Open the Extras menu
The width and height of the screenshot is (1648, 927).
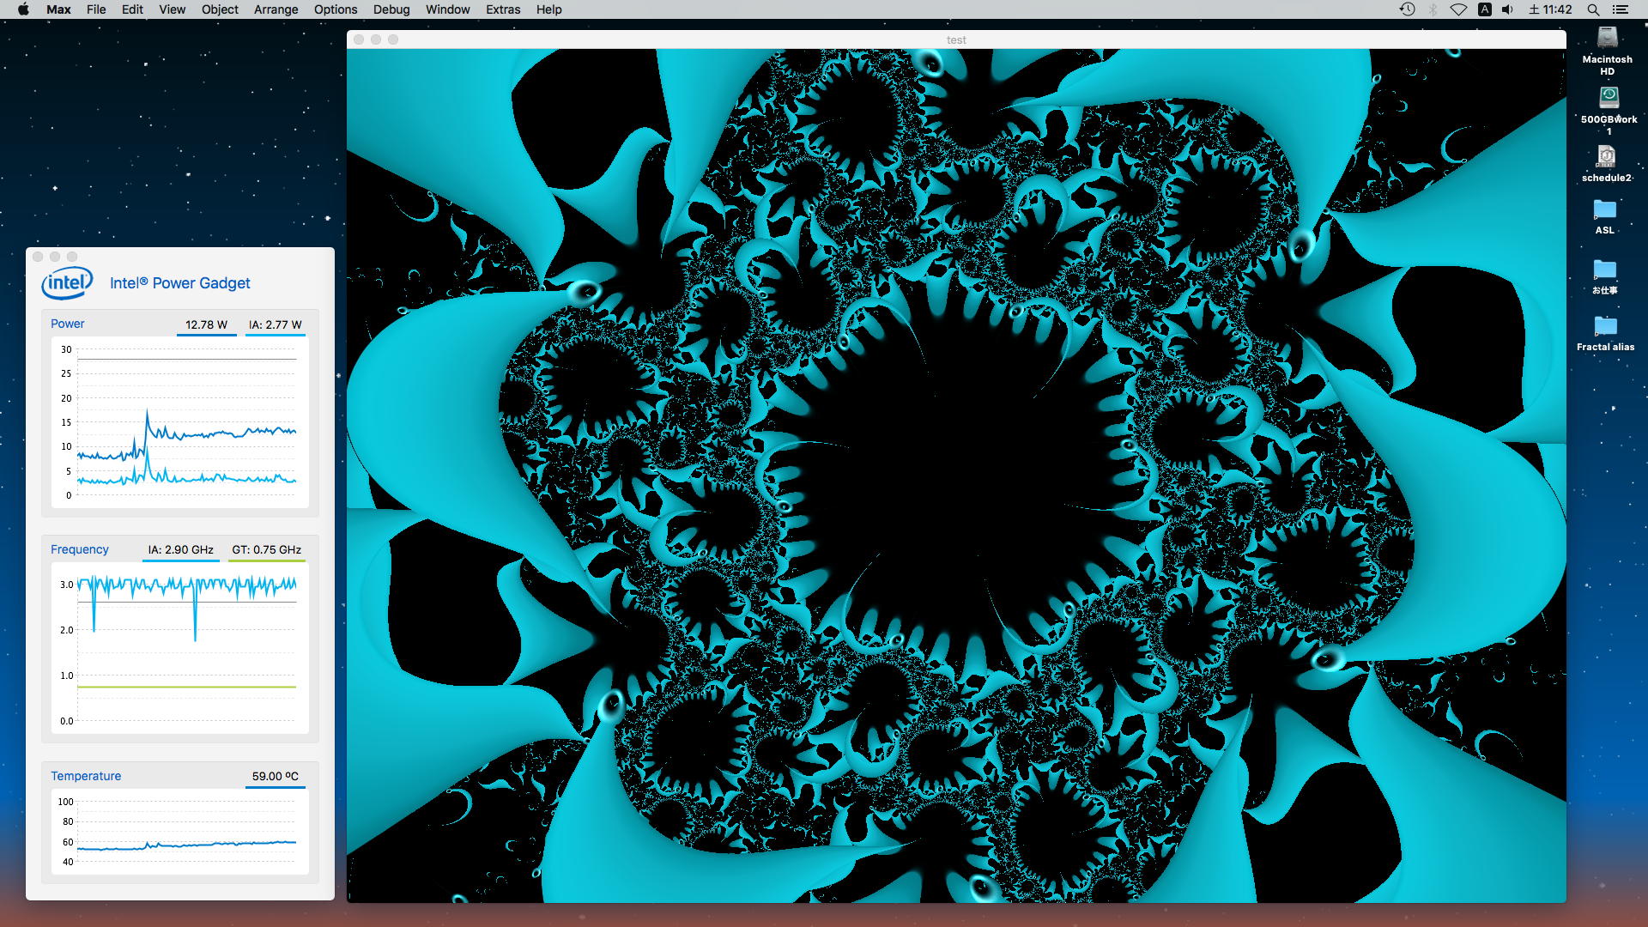point(503,9)
